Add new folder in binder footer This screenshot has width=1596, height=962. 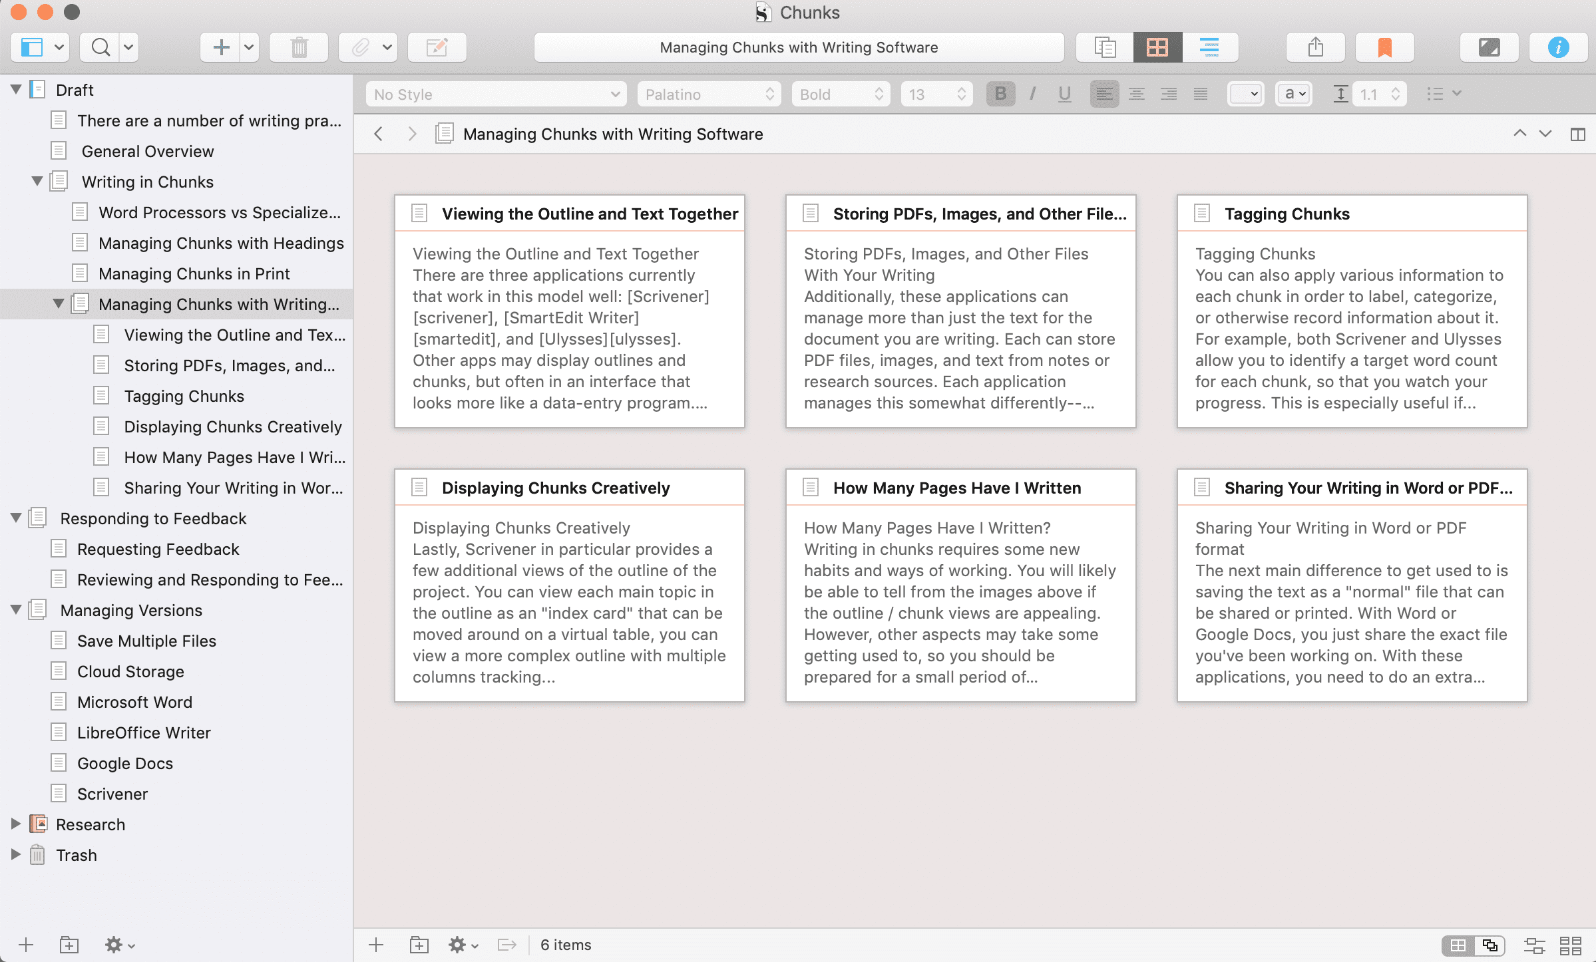pyautogui.click(x=69, y=945)
